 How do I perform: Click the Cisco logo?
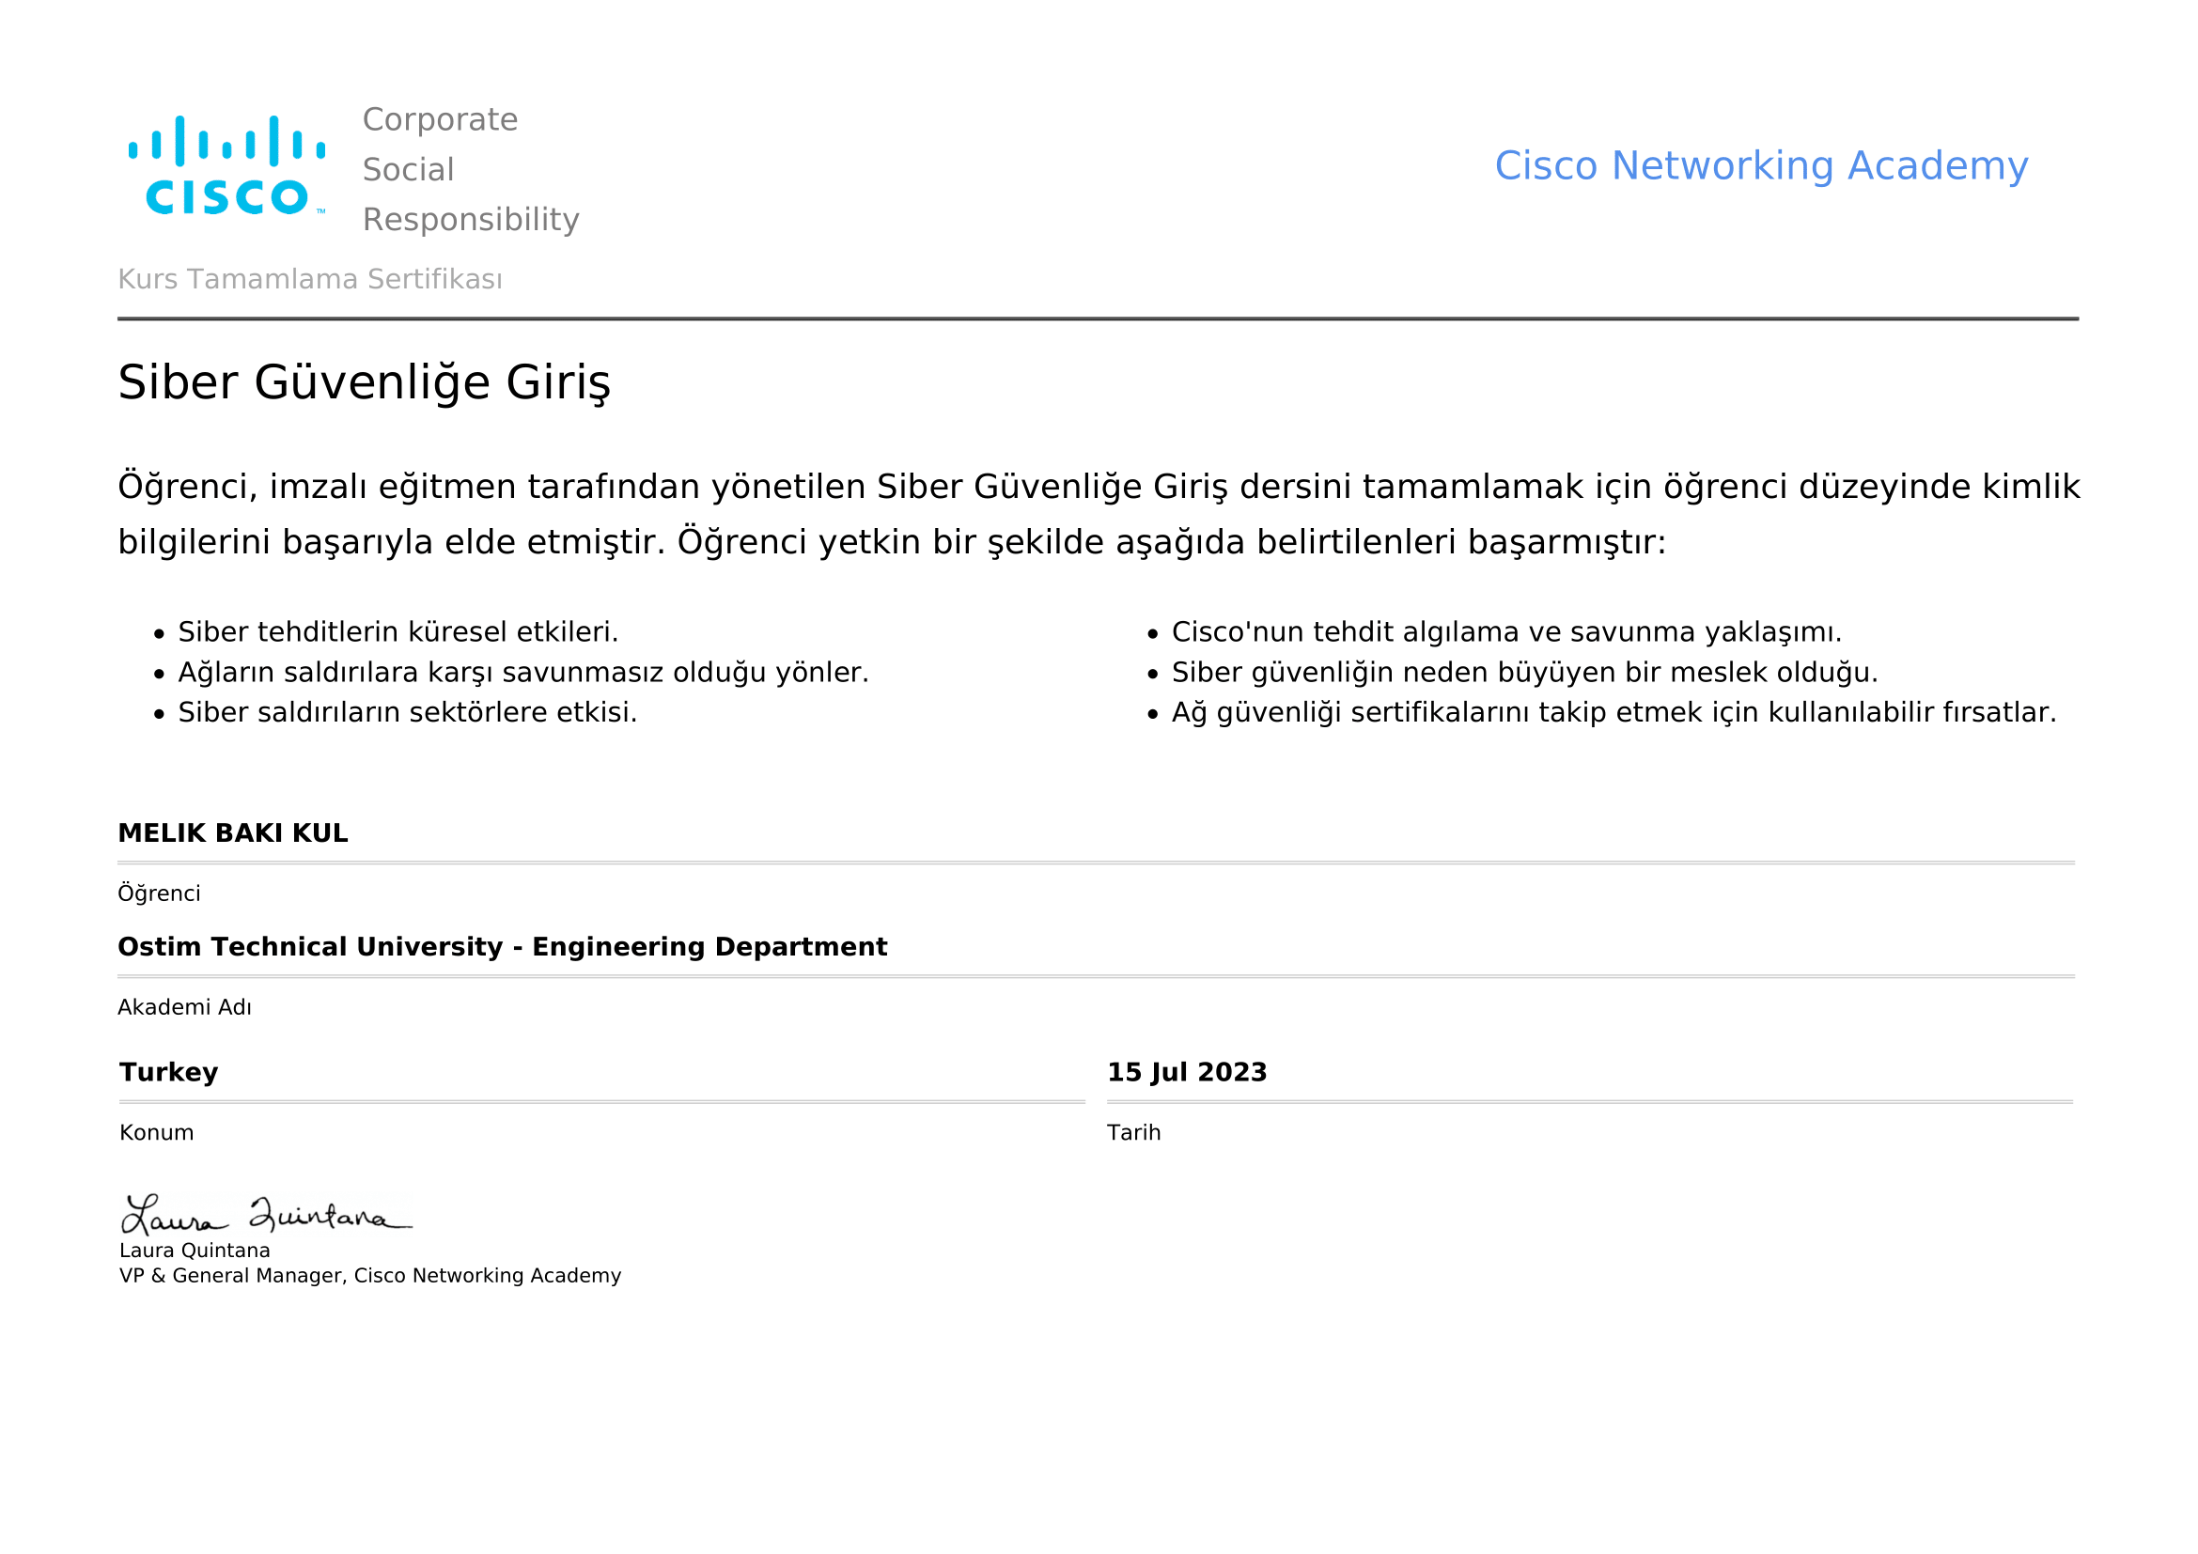(x=226, y=165)
